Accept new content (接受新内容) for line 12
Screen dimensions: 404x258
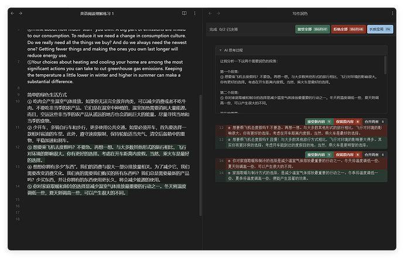(x=319, y=122)
